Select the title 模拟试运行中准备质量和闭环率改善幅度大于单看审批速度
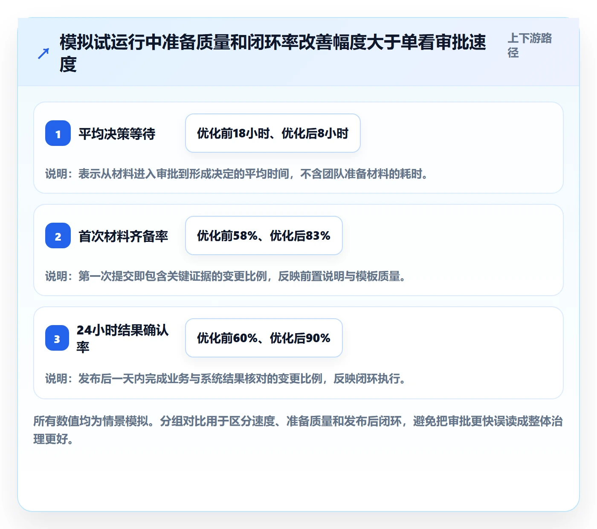The image size is (597, 529). click(x=273, y=53)
